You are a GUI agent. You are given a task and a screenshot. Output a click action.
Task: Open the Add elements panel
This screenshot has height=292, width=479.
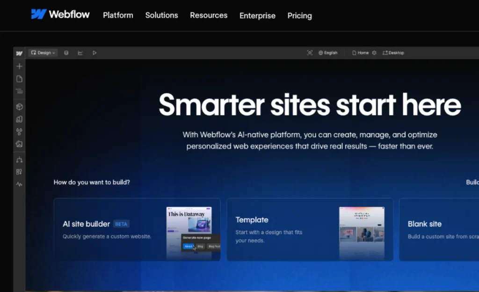pos(19,66)
